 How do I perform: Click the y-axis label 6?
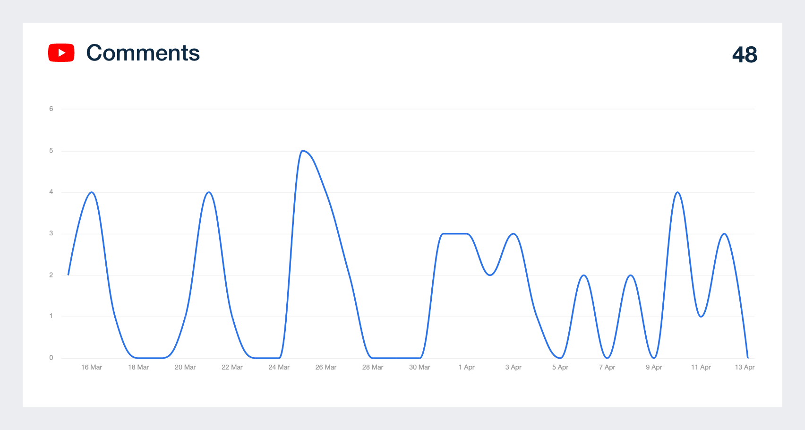51,109
